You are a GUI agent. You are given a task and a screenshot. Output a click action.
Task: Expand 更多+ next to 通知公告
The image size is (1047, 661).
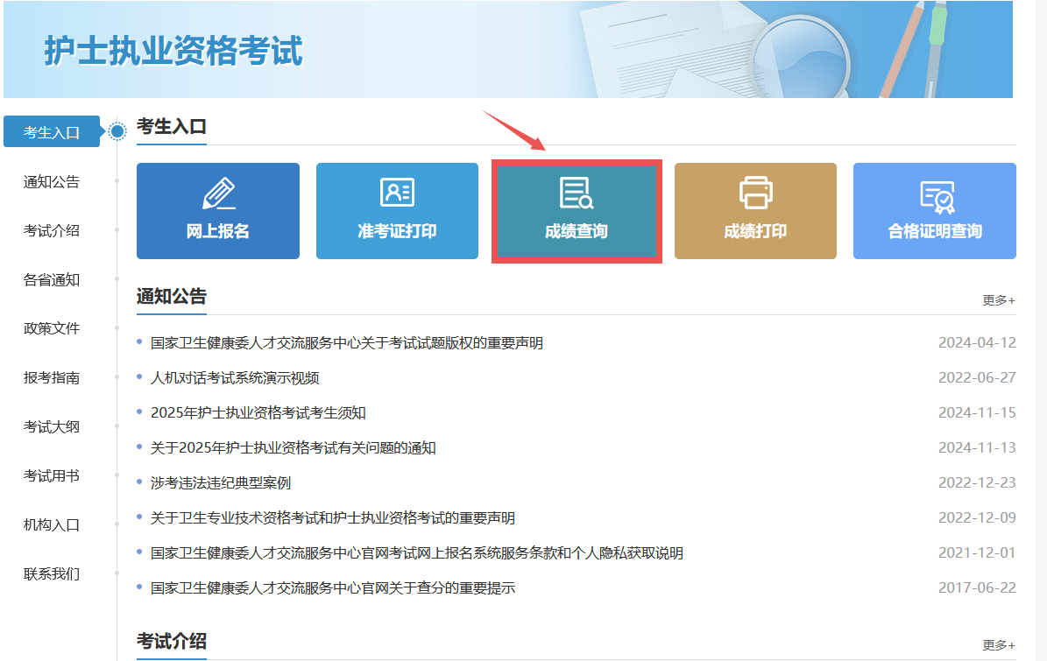pos(998,300)
